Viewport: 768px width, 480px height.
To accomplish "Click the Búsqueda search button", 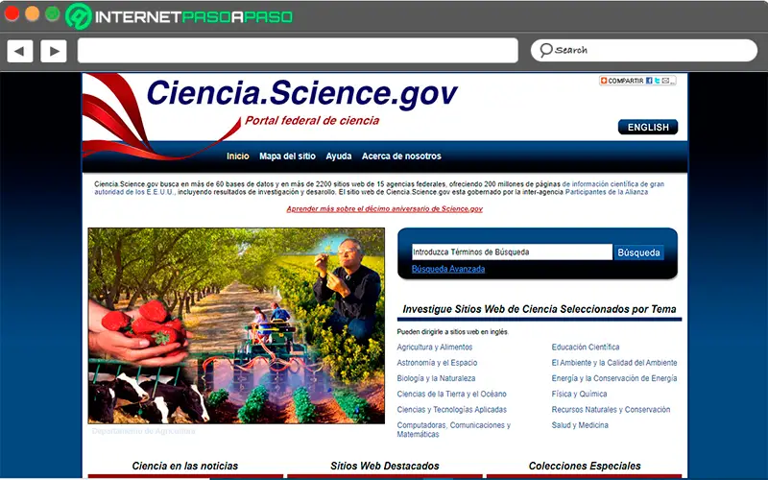I will pos(638,252).
